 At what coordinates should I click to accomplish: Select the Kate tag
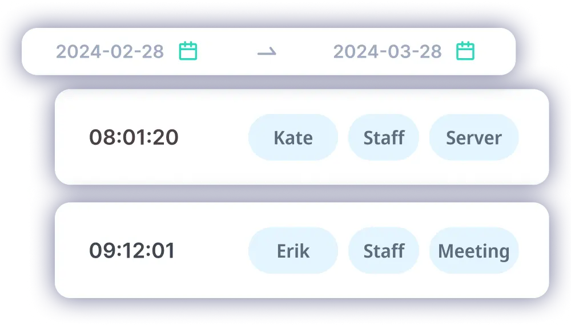293,137
